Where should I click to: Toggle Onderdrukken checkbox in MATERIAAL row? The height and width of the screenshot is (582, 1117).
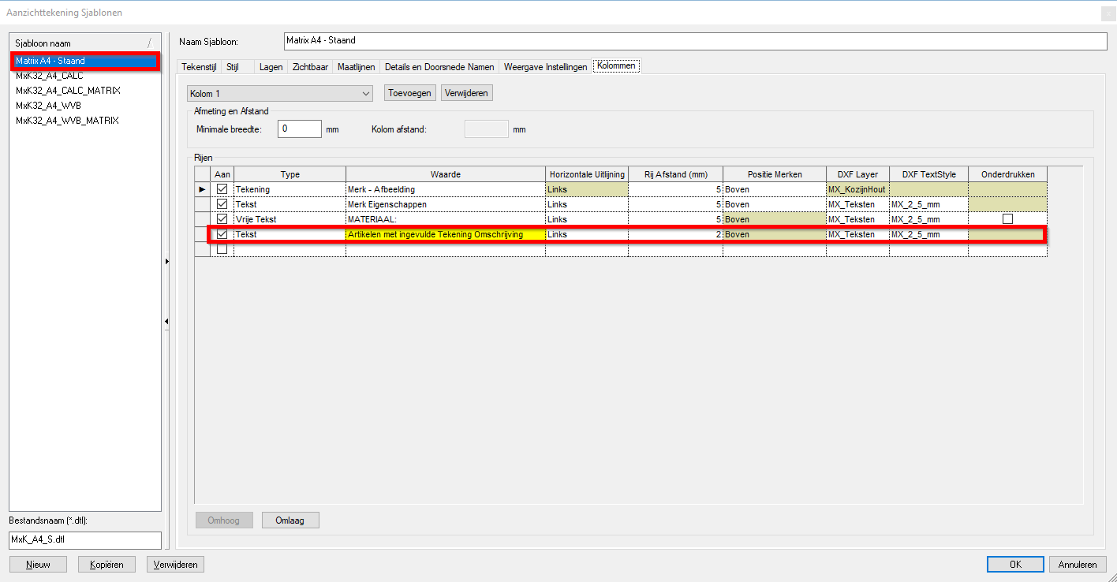click(1007, 219)
